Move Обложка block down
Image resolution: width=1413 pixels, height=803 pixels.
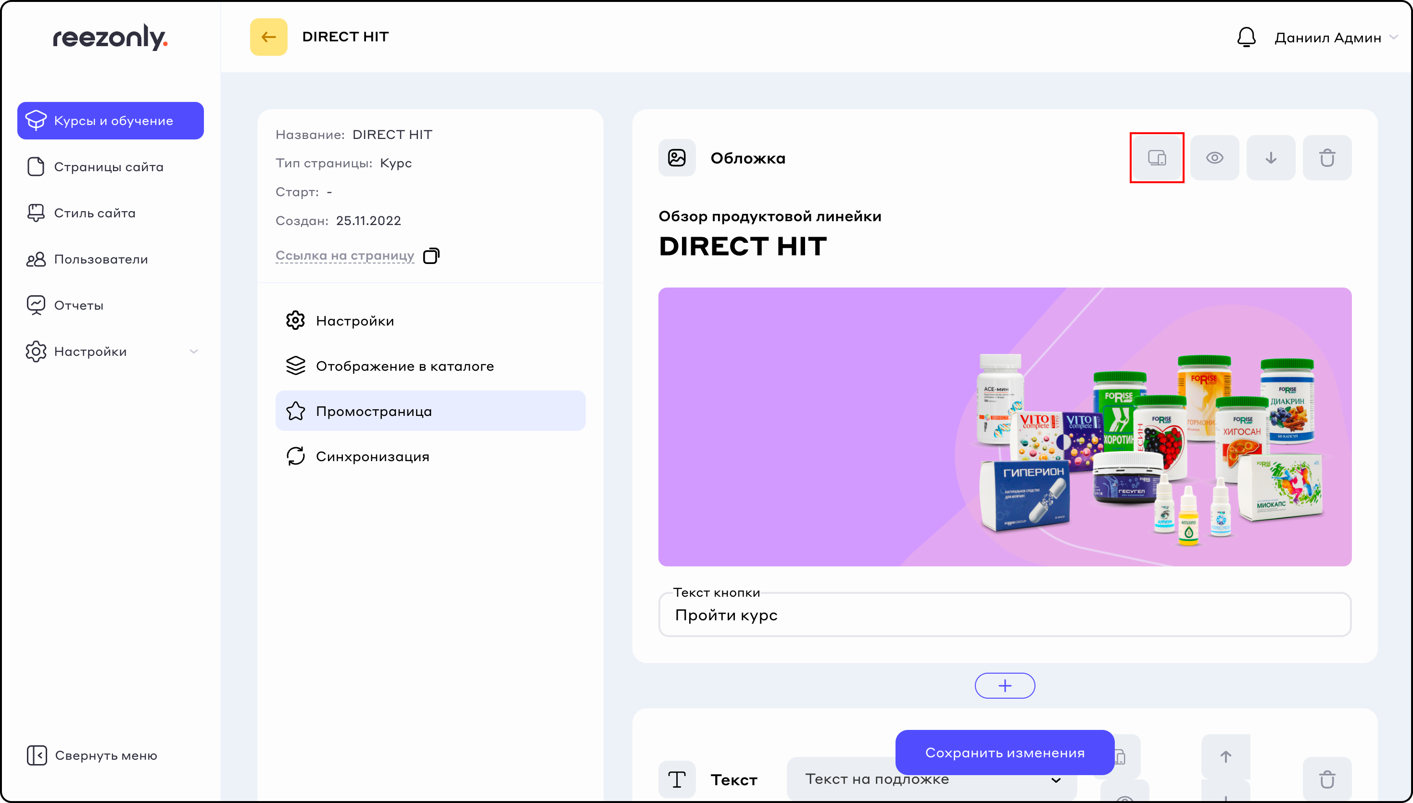(1271, 158)
